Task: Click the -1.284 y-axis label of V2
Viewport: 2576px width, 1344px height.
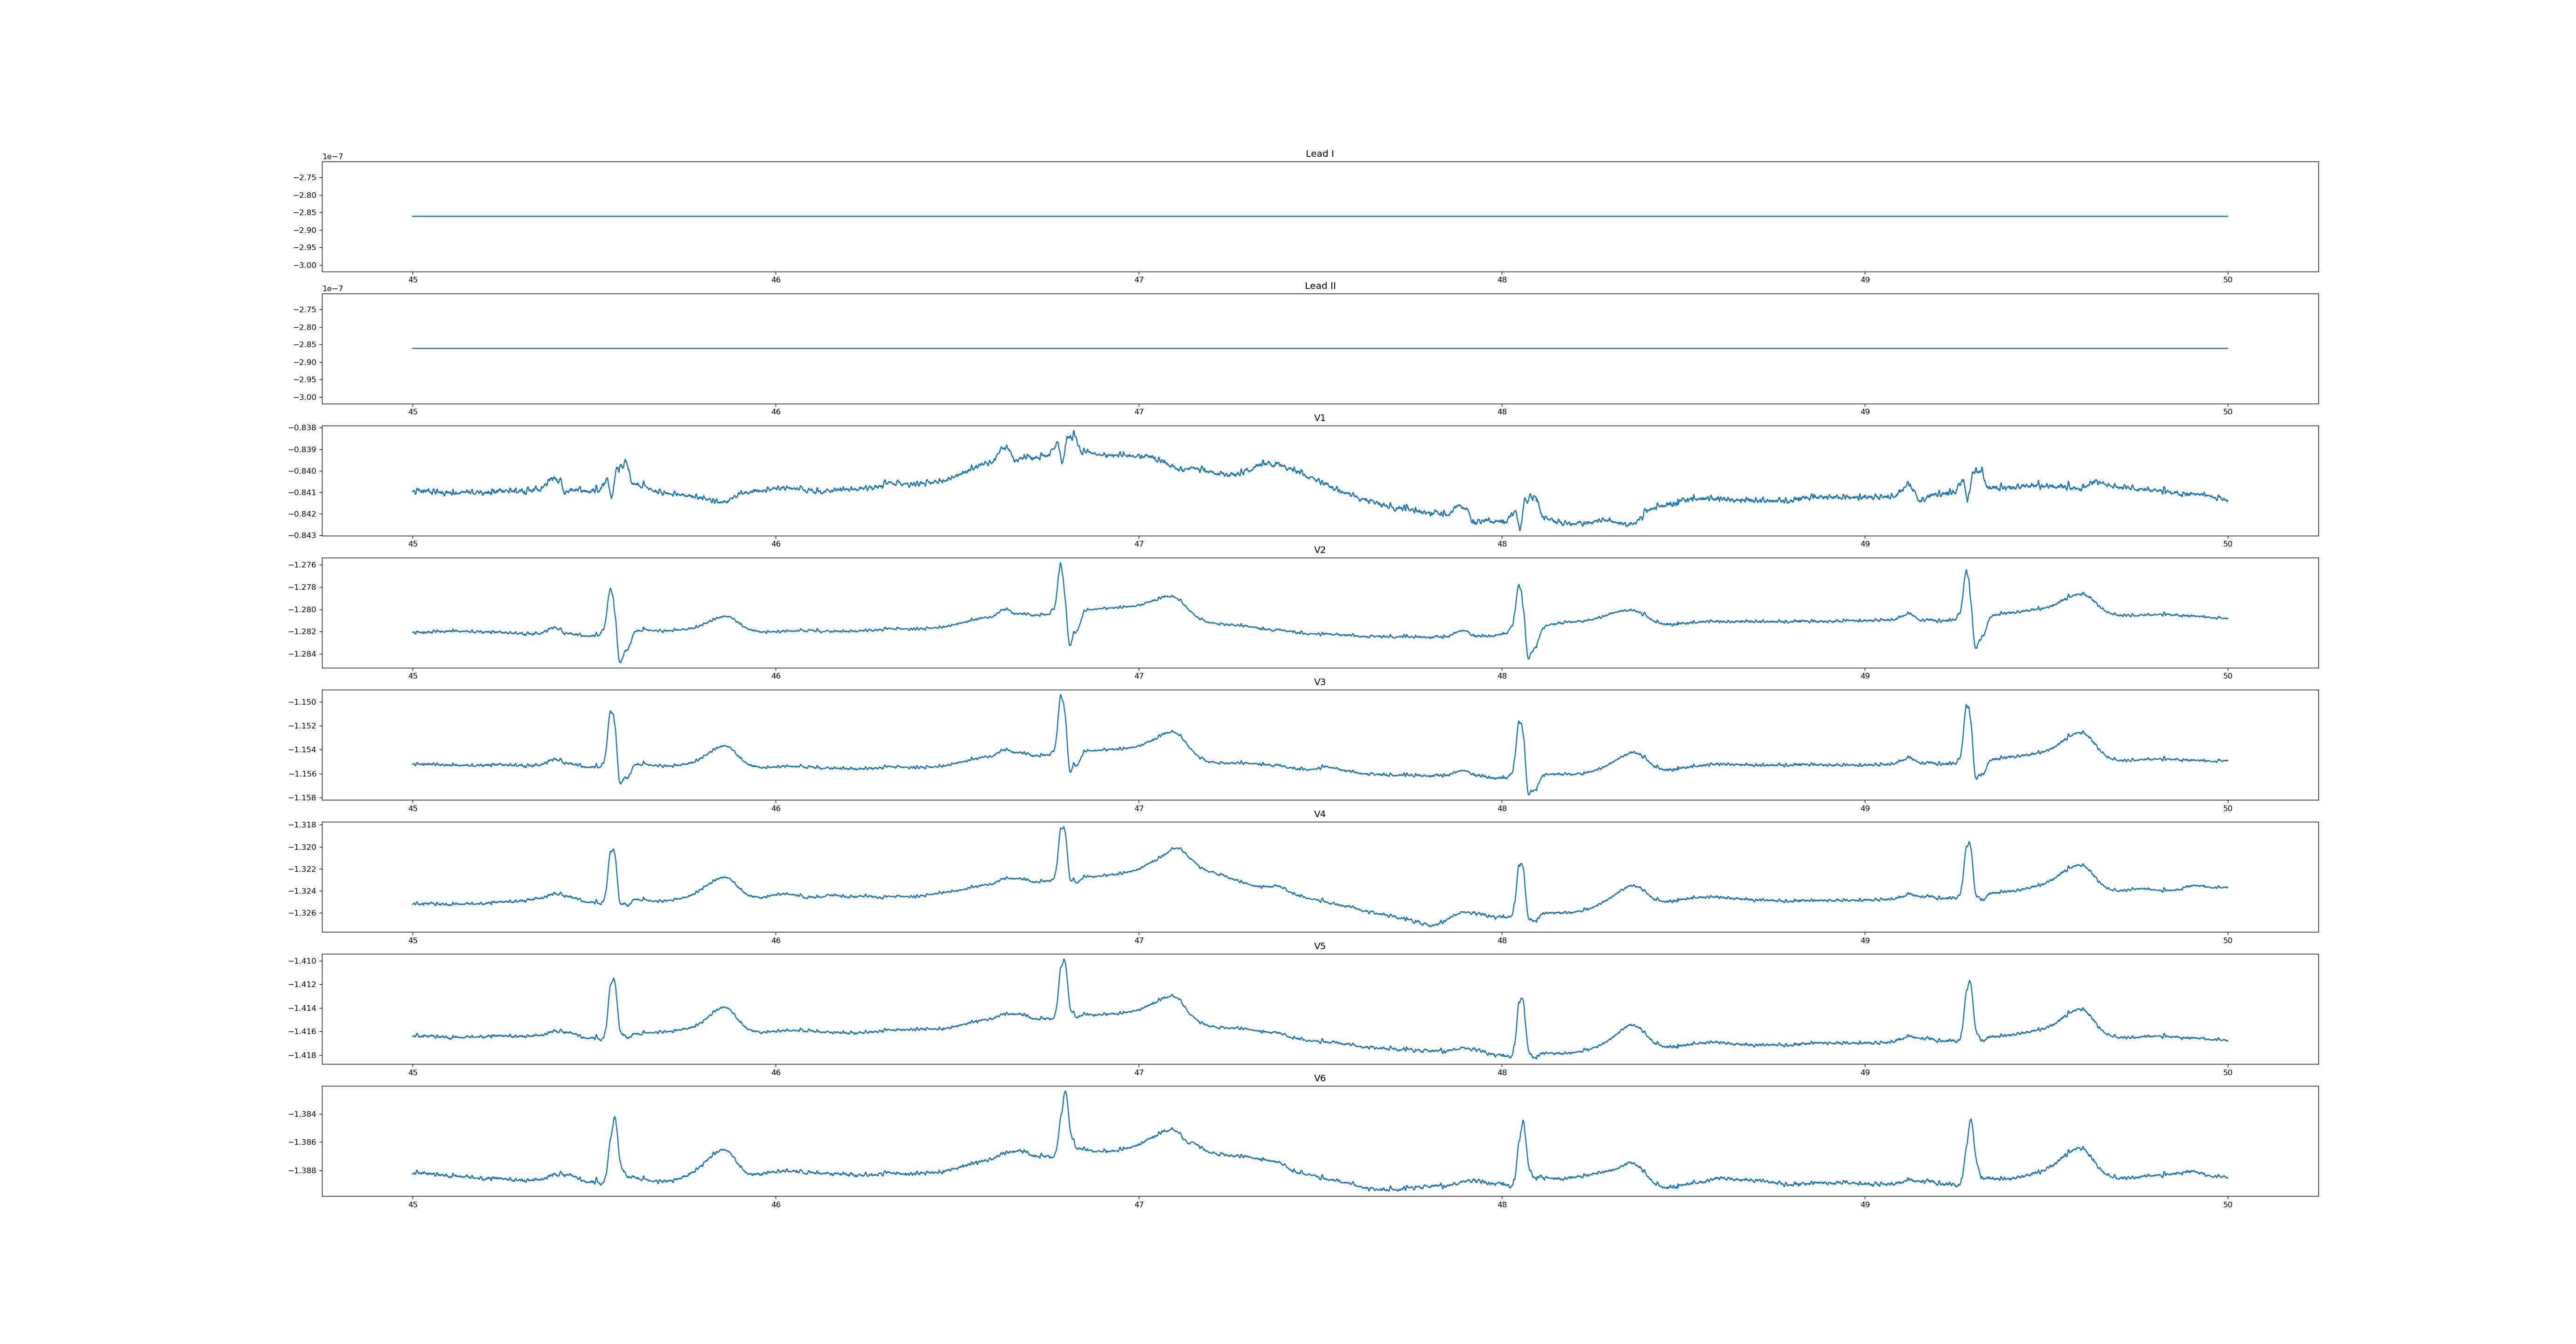Action: [303, 654]
